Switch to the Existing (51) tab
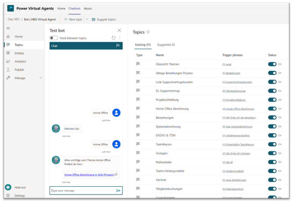The image size is (293, 203). click(x=143, y=45)
